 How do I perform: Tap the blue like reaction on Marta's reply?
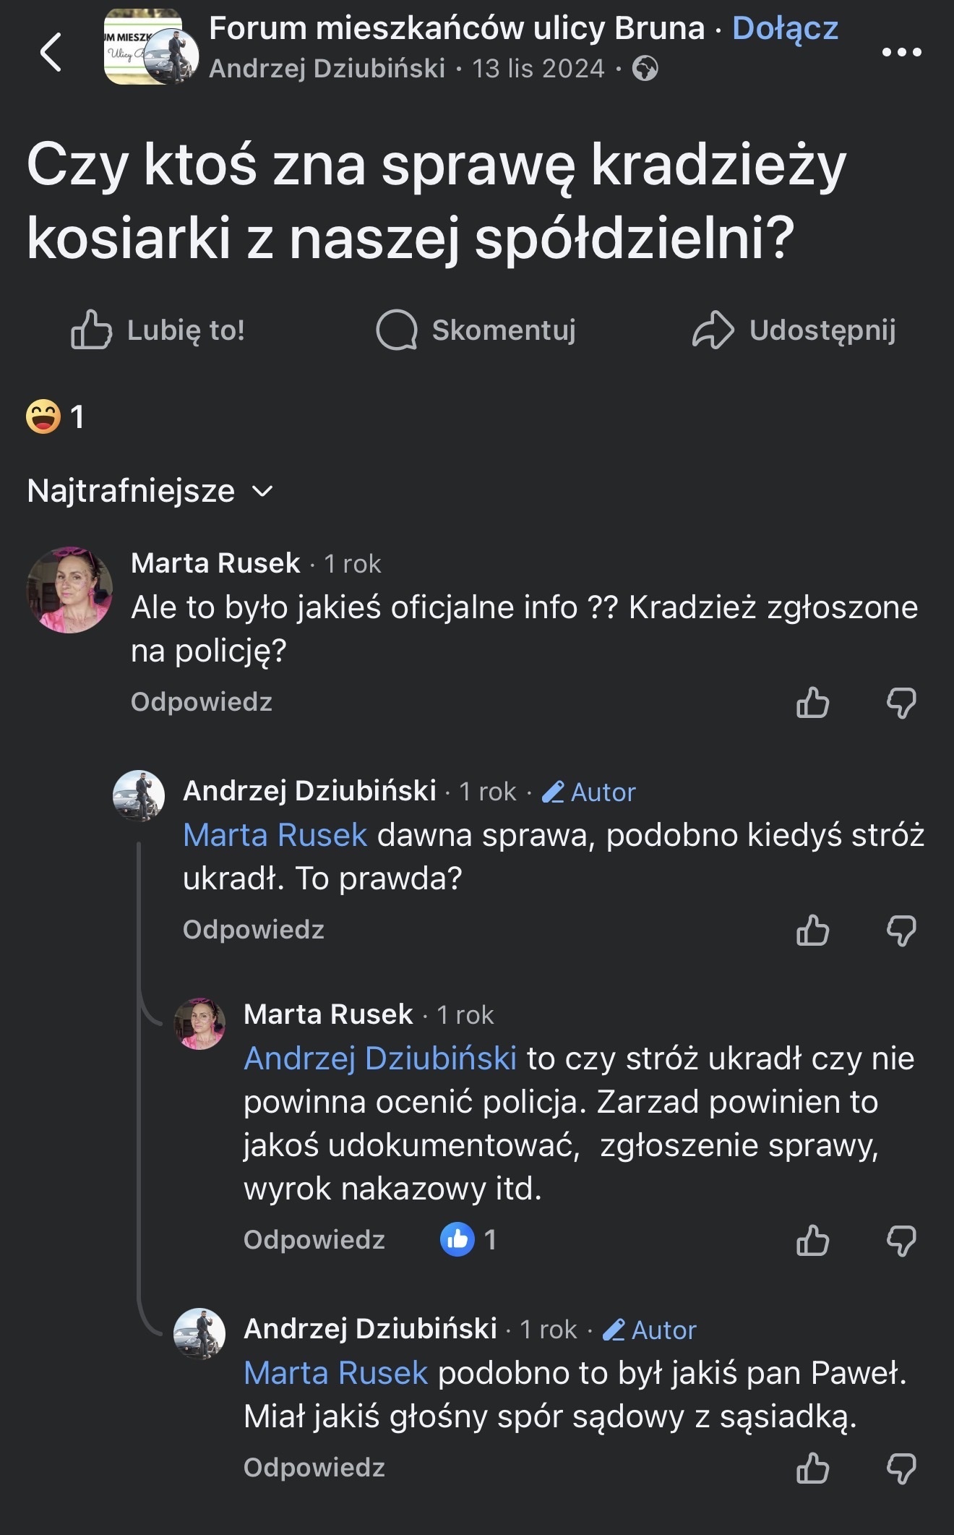click(x=457, y=1240)
